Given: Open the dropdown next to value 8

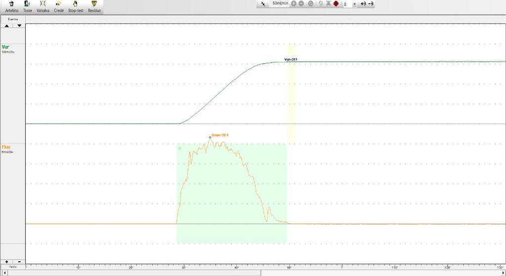Looking at the screenshot, I should pos(354,4).
